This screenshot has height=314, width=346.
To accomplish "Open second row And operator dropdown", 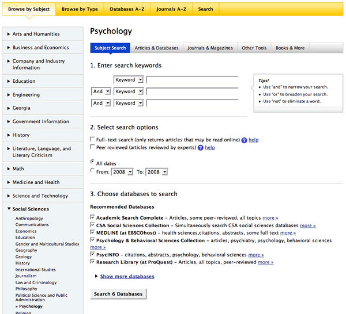I will tap(101, 91).
